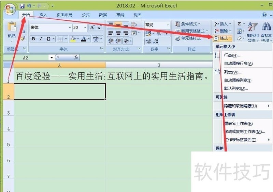
Task: Click the Merge and Center icon
Action: 134,33
